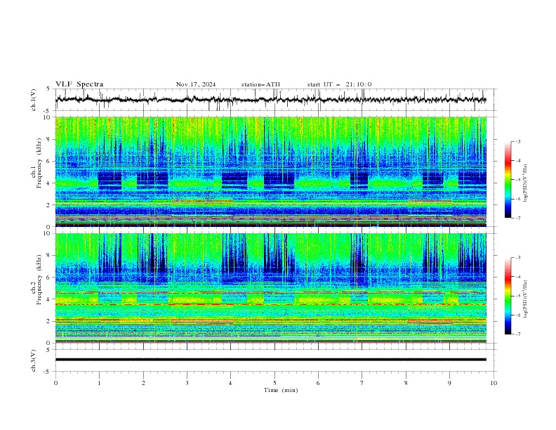Select the "Time (min)" axis title
The height and width of the screenshot is (430, 556).
(281, 390)
